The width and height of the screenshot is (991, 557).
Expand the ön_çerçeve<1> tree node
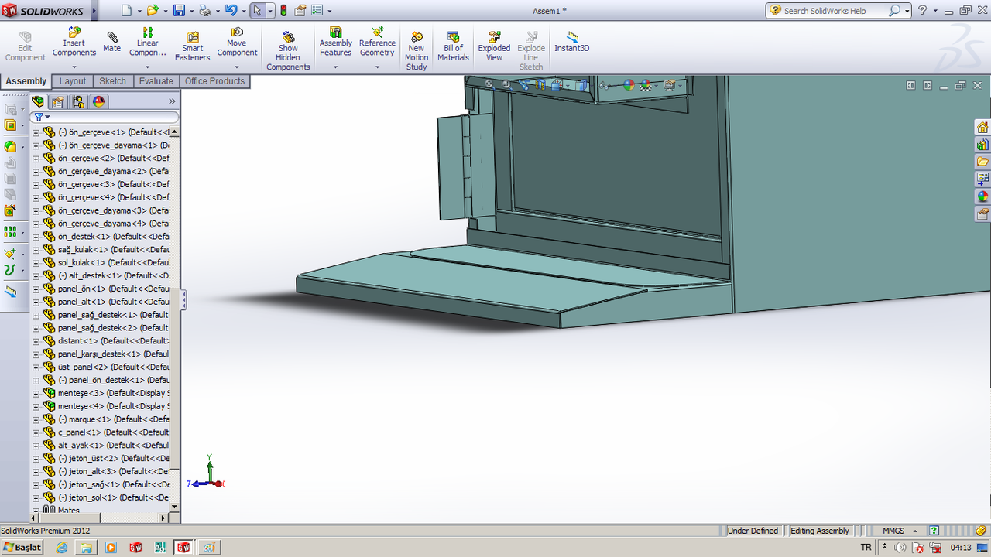(36, 132)
